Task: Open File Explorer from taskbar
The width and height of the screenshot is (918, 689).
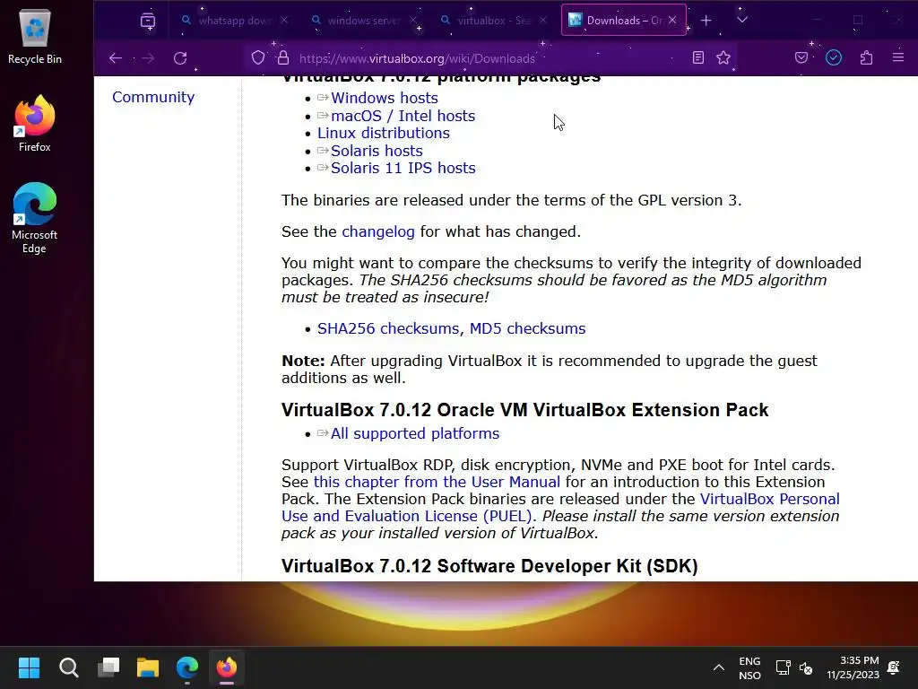Action: point(148,667)
